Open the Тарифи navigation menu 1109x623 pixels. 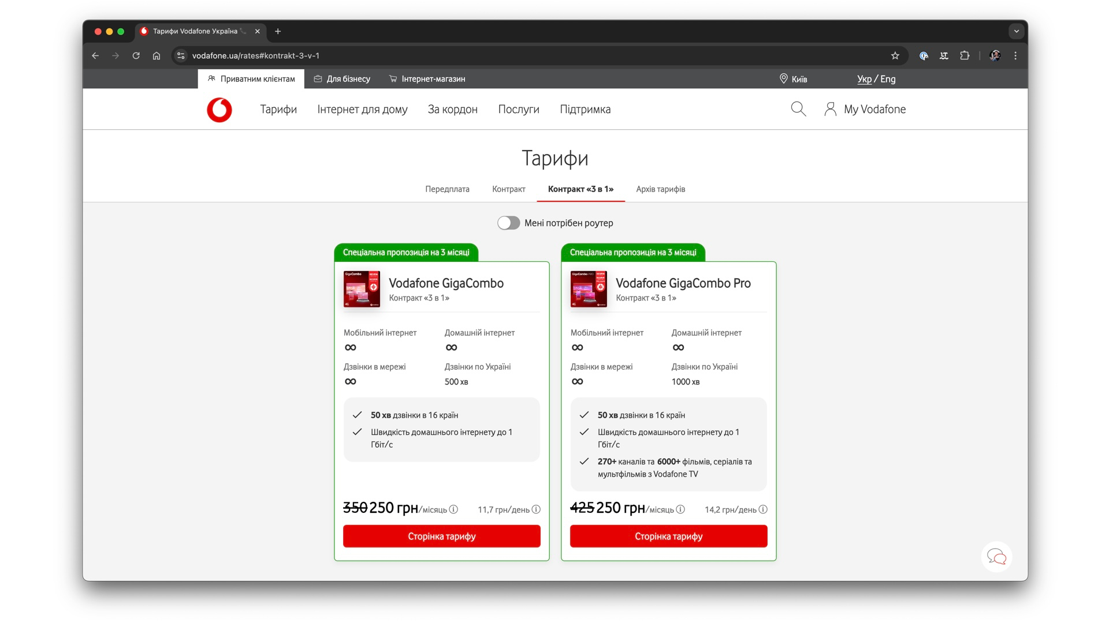pos(278,109)
